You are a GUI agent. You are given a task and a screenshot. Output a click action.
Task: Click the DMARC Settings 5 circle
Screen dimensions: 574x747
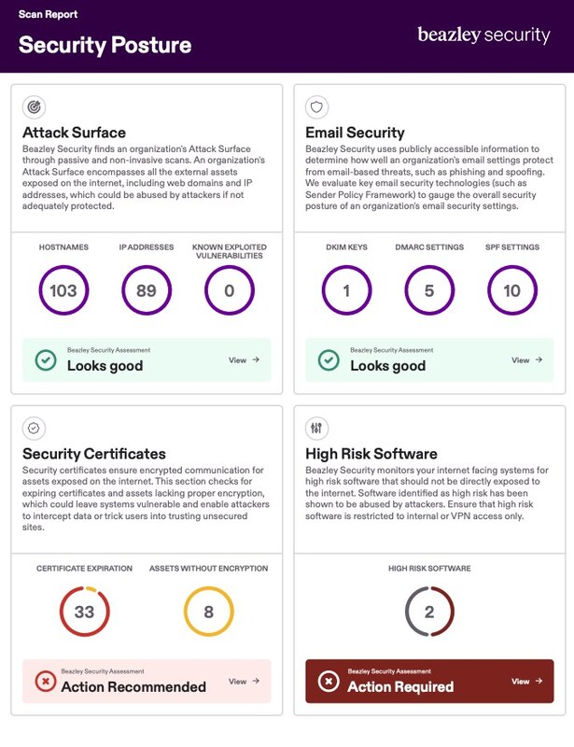429,290
